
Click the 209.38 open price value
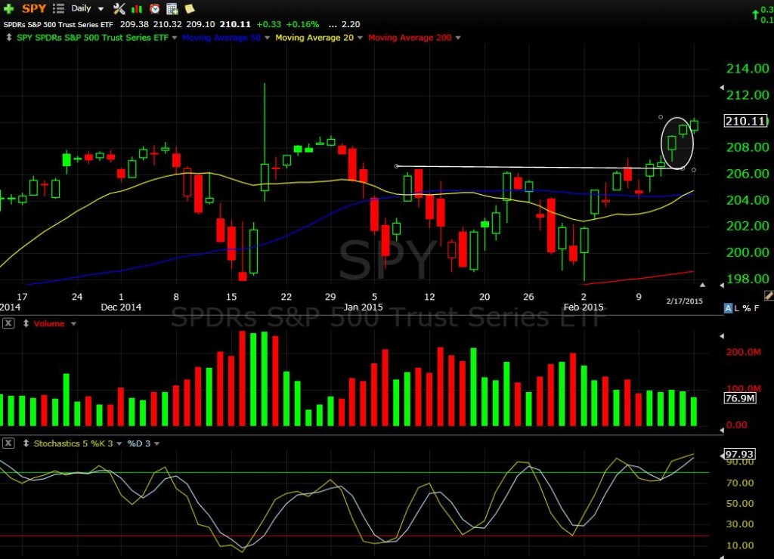point(135,24)
